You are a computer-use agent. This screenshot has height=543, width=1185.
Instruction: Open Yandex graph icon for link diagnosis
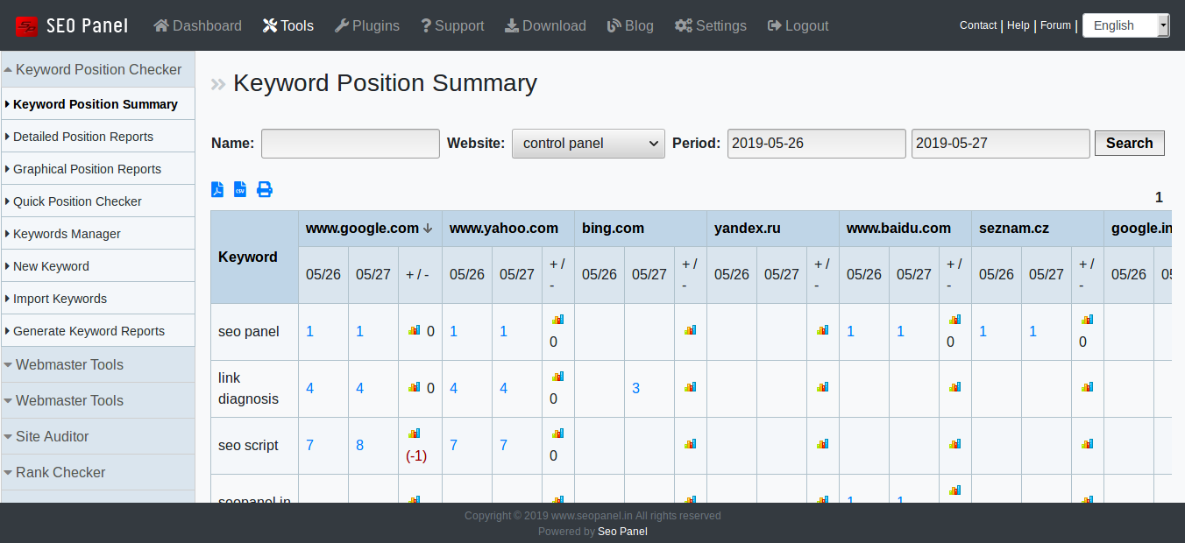(x=823, y=387)
